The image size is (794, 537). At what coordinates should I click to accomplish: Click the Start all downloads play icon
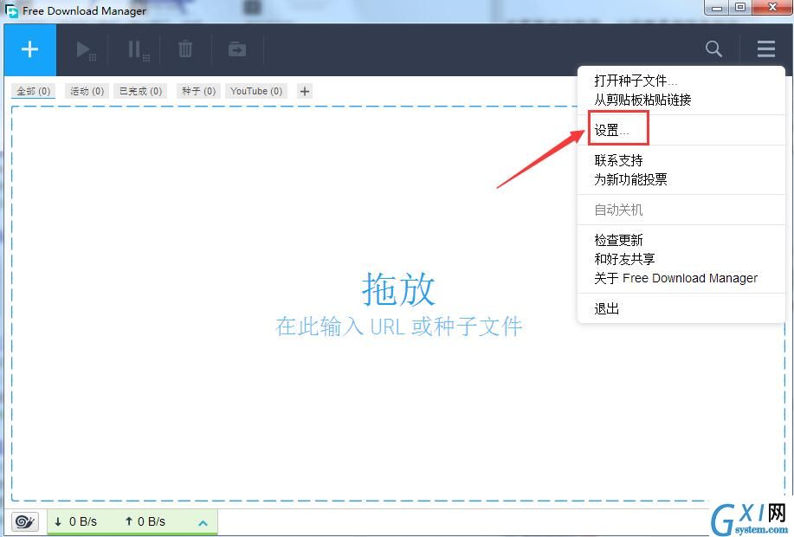point(86,50)
